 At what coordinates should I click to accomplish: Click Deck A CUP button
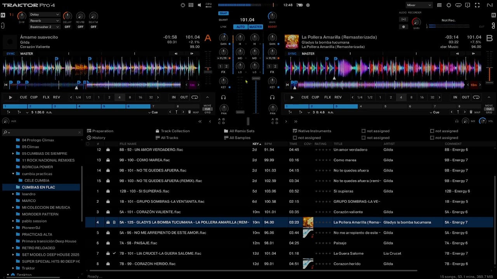(x=34, y=97)
